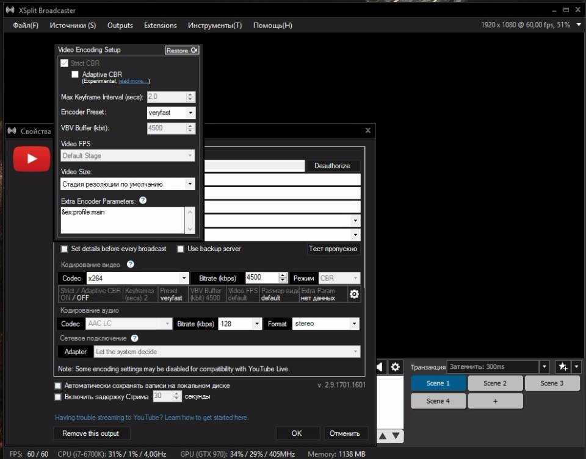Screen dimensions: 586x459
Task: Open the Extensions menu
Action: click(161, 26)
